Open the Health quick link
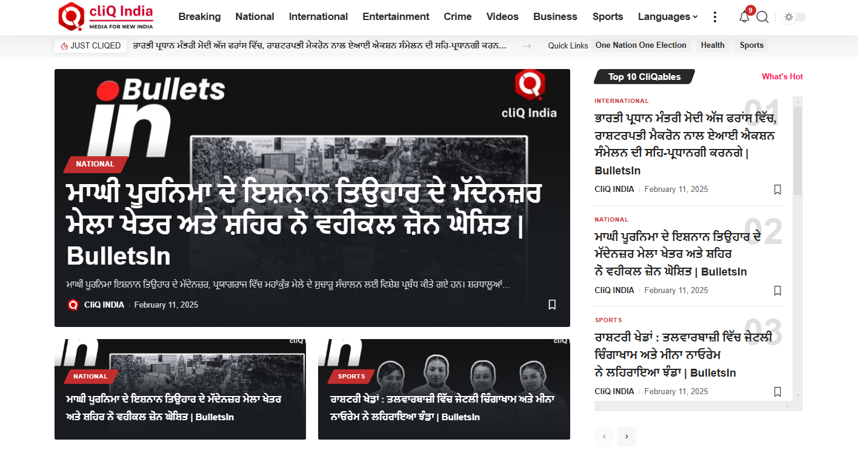Screen dimensions: 858x462 pyautogui.click(x=713, y=45)
